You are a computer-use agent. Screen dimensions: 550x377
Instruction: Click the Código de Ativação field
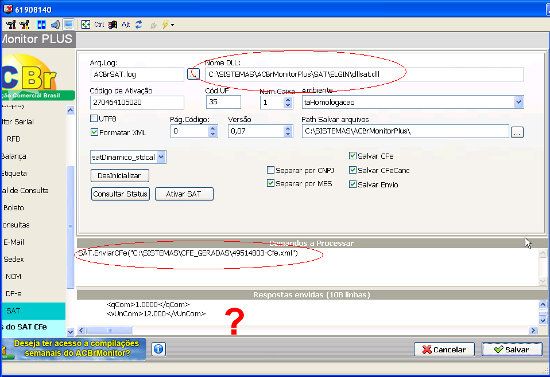pyautogui.click(x=137, y=102)
